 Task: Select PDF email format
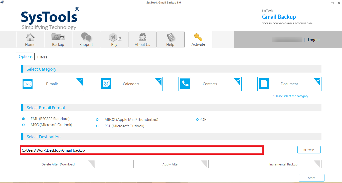coord(197,120)
